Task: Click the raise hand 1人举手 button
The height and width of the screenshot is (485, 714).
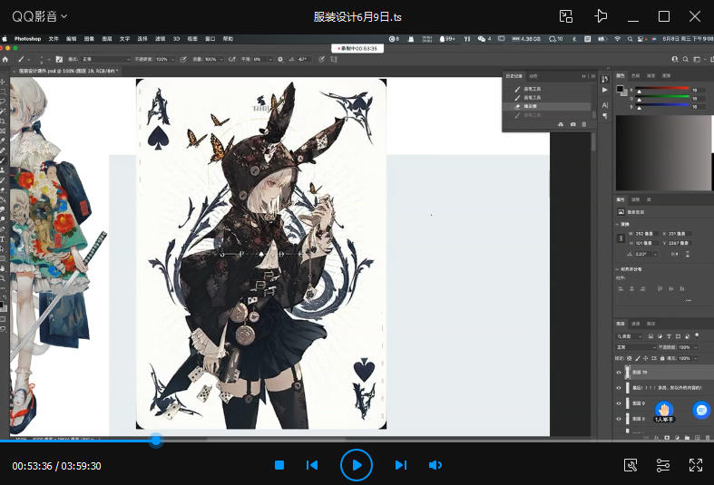Action: pyautogui.click(x=664, y=411)
